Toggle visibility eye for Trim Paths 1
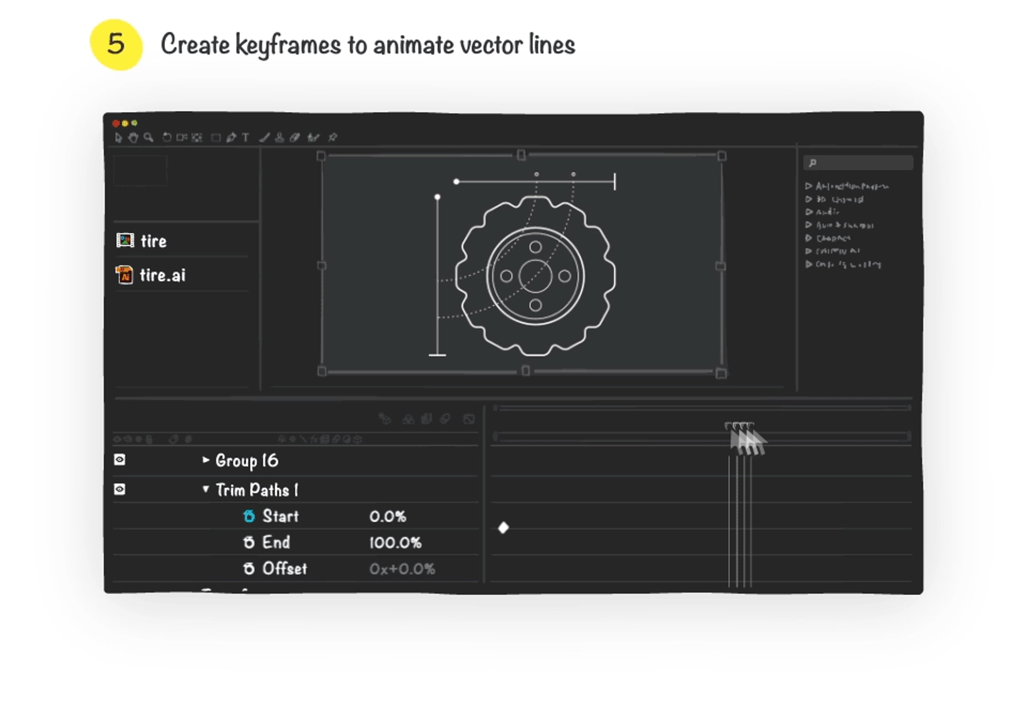The height and width of the screenshot is (706, 1027). [119, 489]
